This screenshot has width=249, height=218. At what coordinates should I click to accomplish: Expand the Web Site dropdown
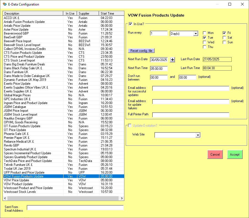(x=198, y=135)
